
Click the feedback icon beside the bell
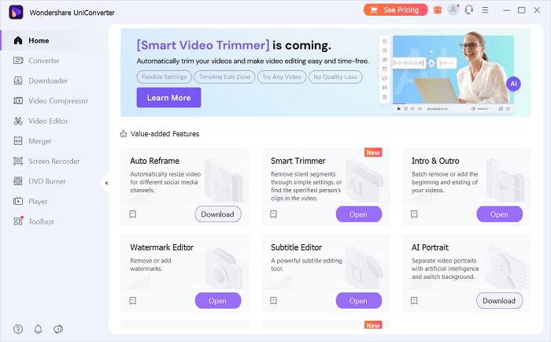58,329
